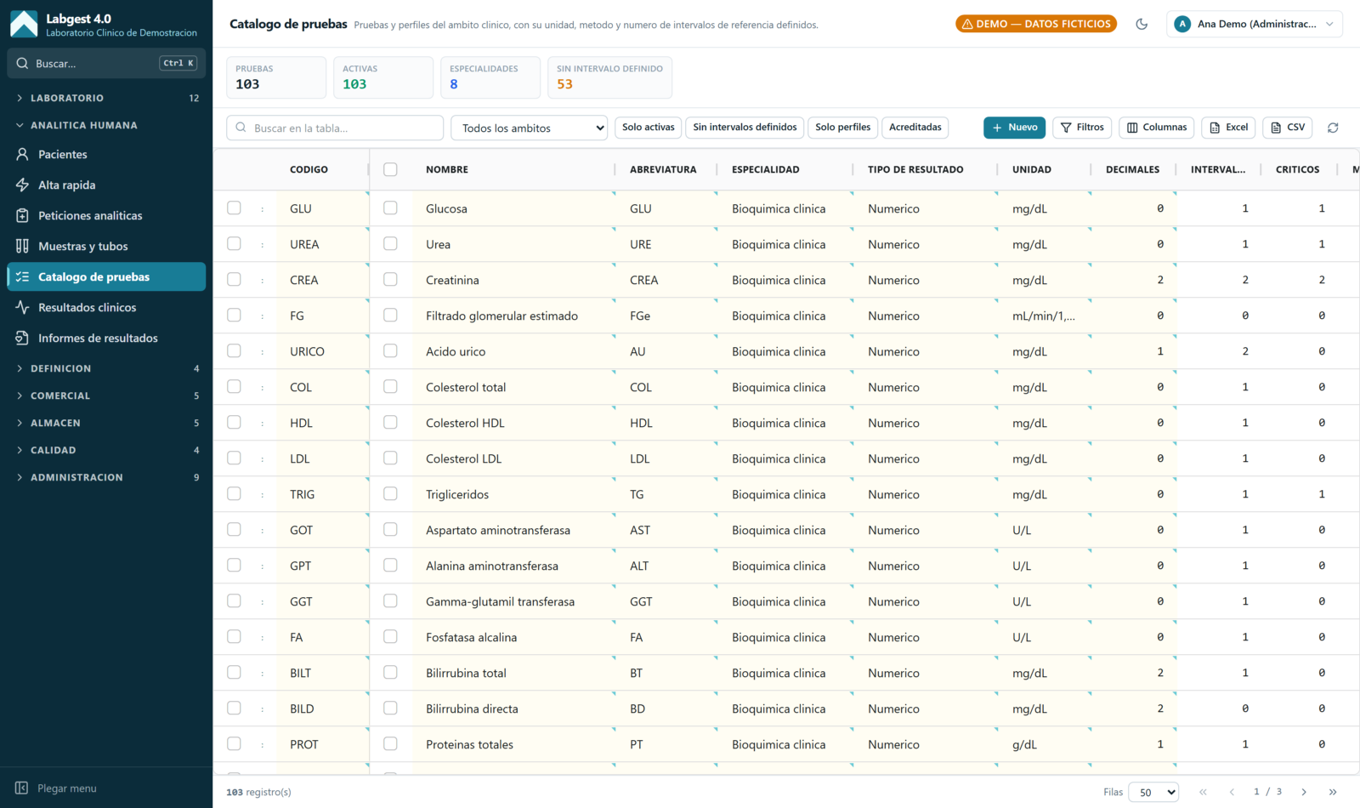Click the Buscar en la tabla field
Viewport: 1360px width, 808px height.
point(335,128)
